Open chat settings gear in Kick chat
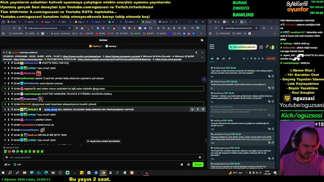This screenshot has height=182, width=324. [x=182, y=165]
